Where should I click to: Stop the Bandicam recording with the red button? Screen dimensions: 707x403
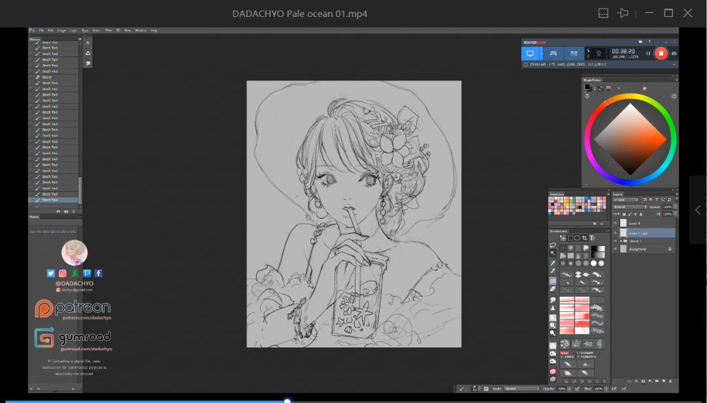661,53
